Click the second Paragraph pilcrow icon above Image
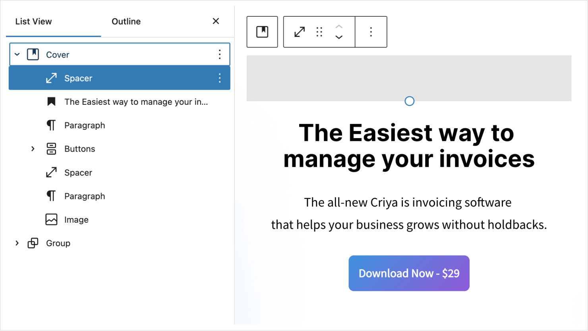Screen dimensions: 588x331 point(51,196)
